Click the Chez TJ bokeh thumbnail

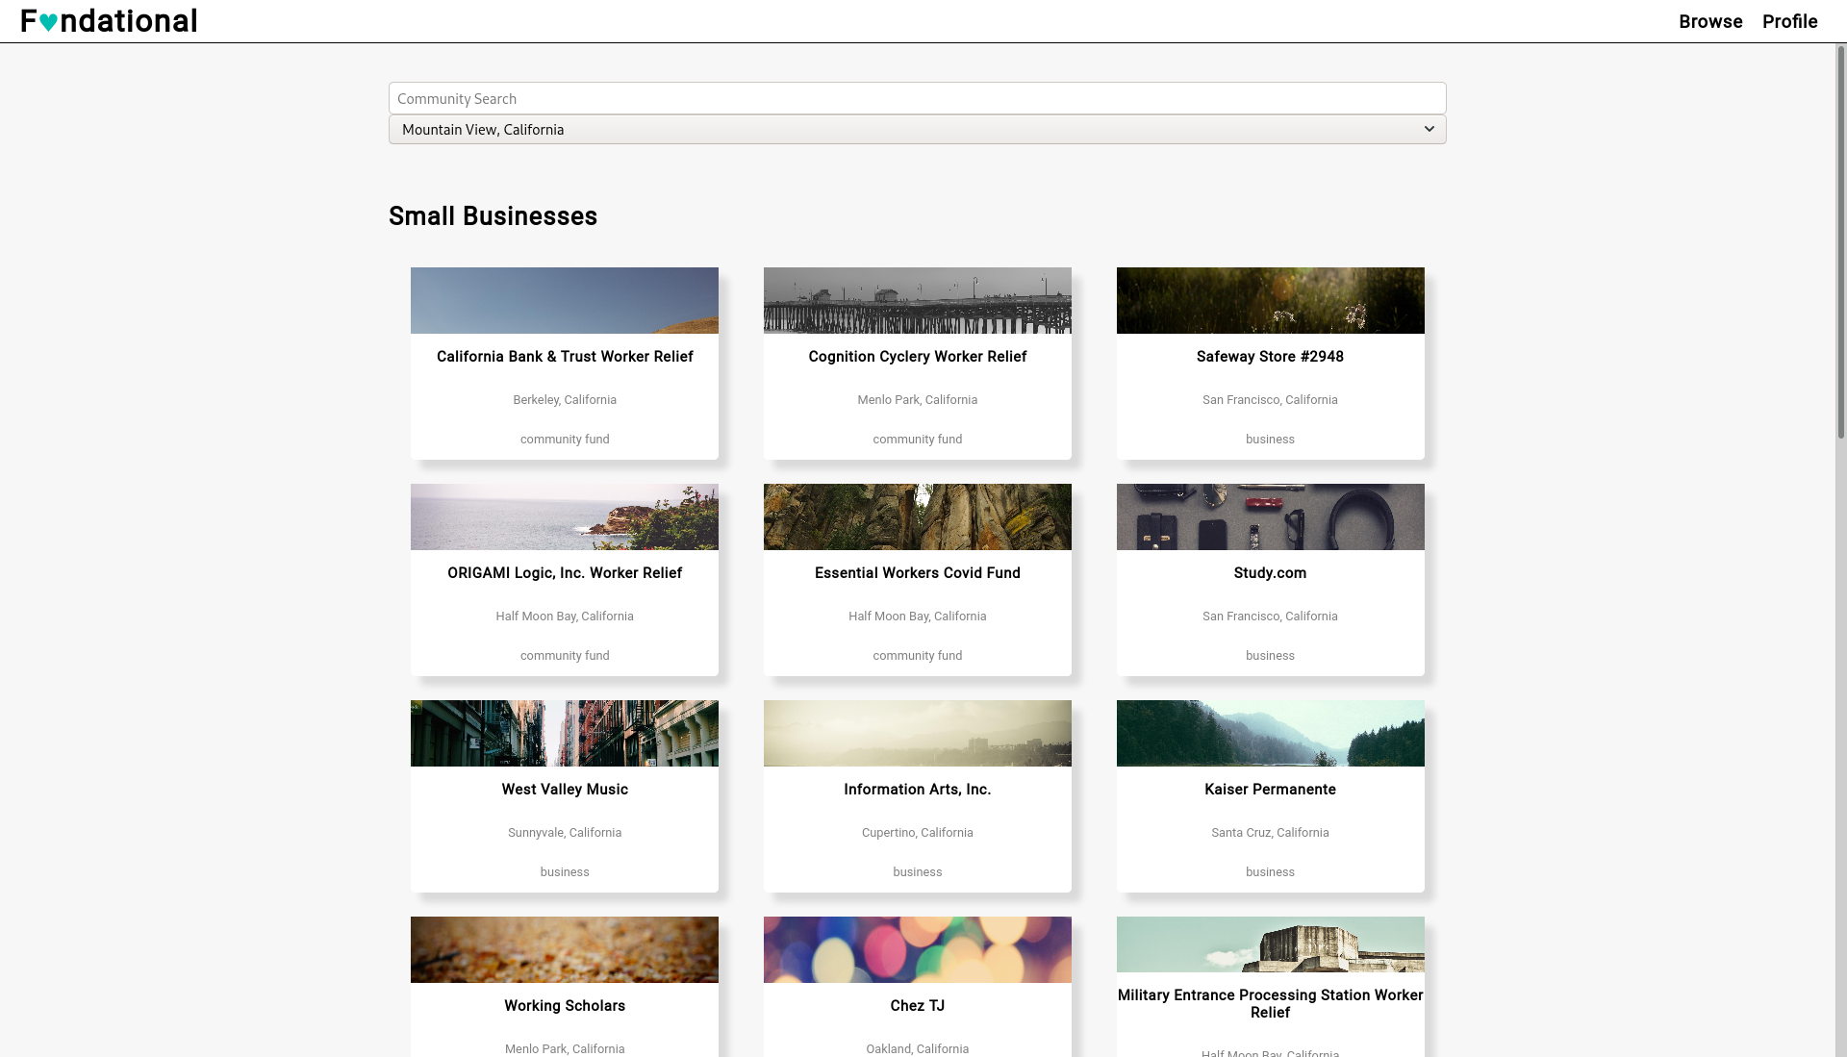pyautogui.click(x=917, y=950)
